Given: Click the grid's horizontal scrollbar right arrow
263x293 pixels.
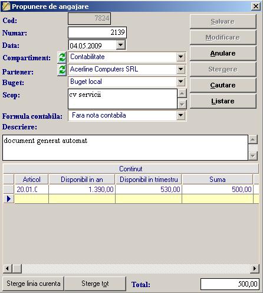Looking at the screenshot, I should coord(255,268).
